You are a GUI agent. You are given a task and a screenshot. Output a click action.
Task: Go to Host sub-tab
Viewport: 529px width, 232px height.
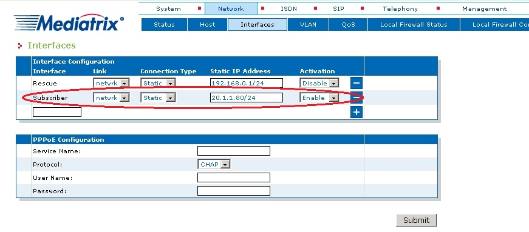(x=208, y=25)
